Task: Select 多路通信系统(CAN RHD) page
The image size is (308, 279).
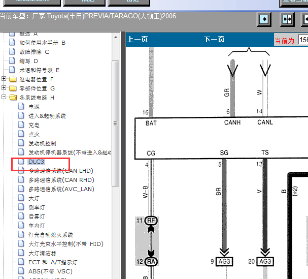Action: click(61, 180)
